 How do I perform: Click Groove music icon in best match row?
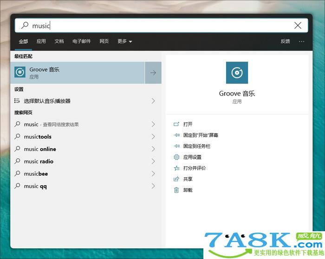tap(20, 72)
